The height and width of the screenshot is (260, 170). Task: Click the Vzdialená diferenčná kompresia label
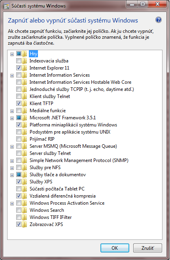(x=62, y=196)
